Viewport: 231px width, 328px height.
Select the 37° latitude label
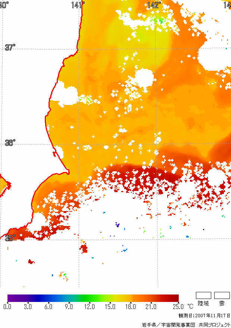[x=10, y=48]
